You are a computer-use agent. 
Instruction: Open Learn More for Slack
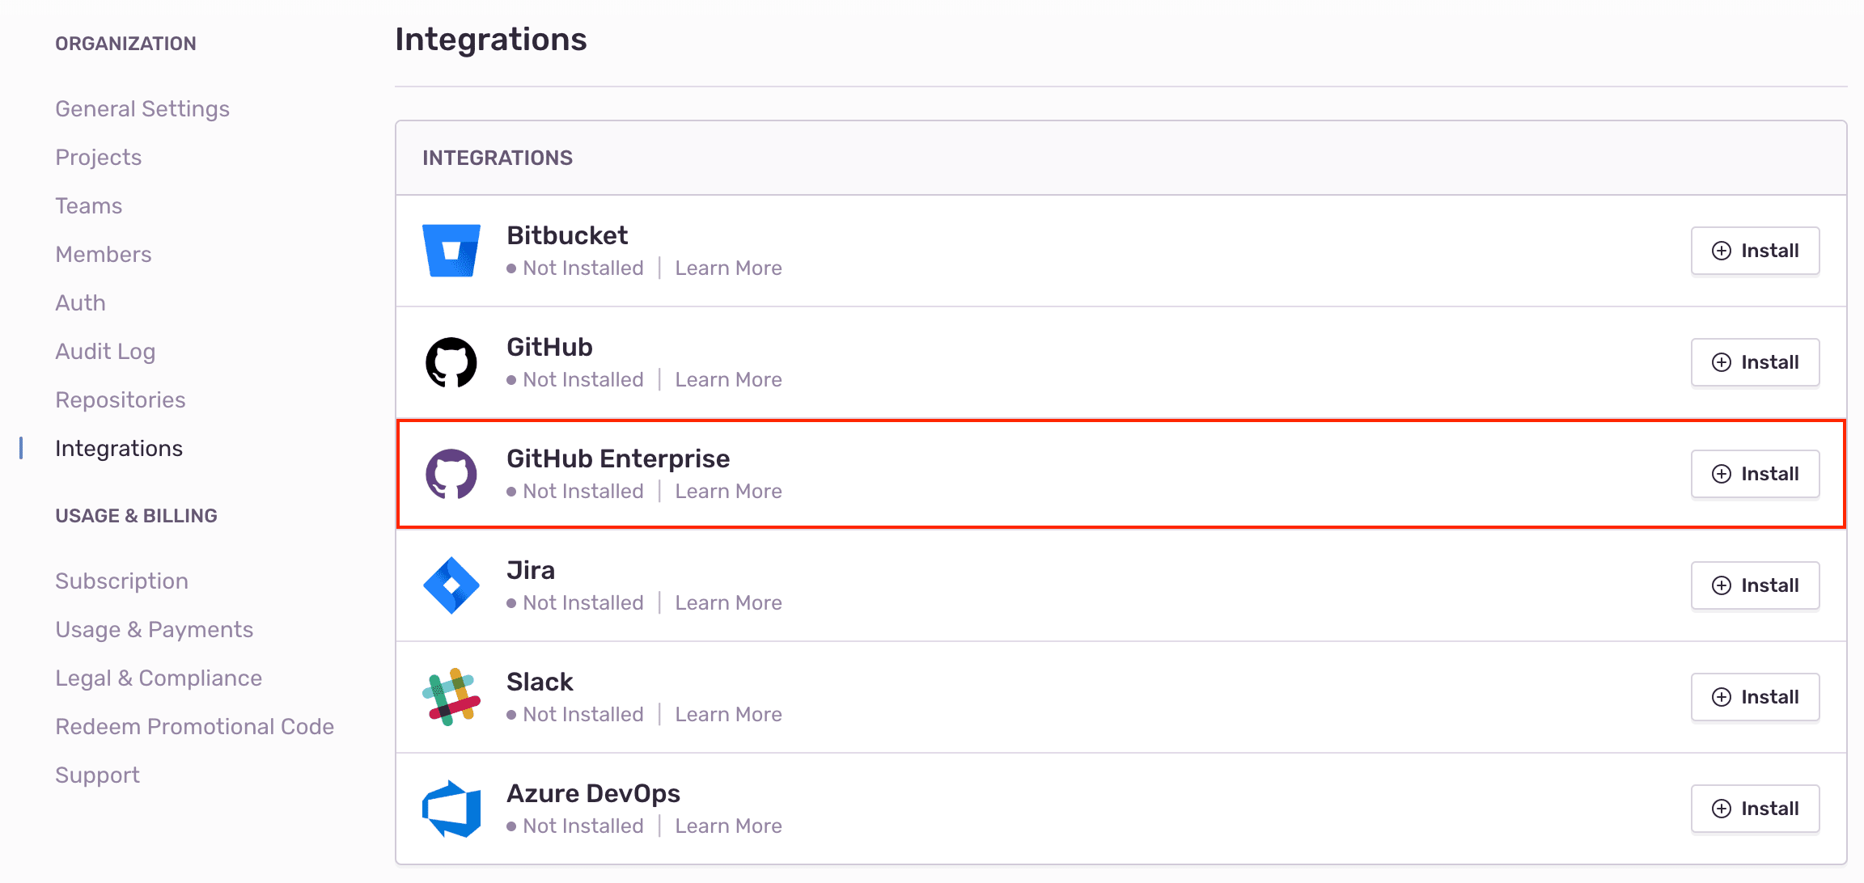[728, 714]
